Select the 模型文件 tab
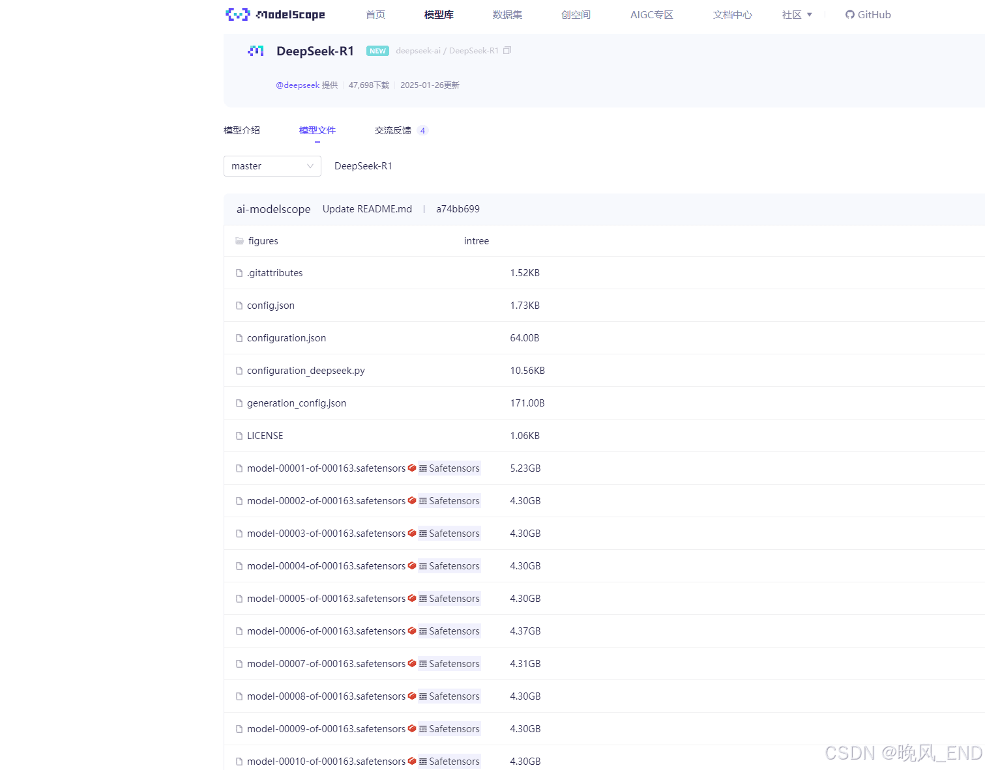This screenshot has width=985, height=770. [x=317, y=130]
